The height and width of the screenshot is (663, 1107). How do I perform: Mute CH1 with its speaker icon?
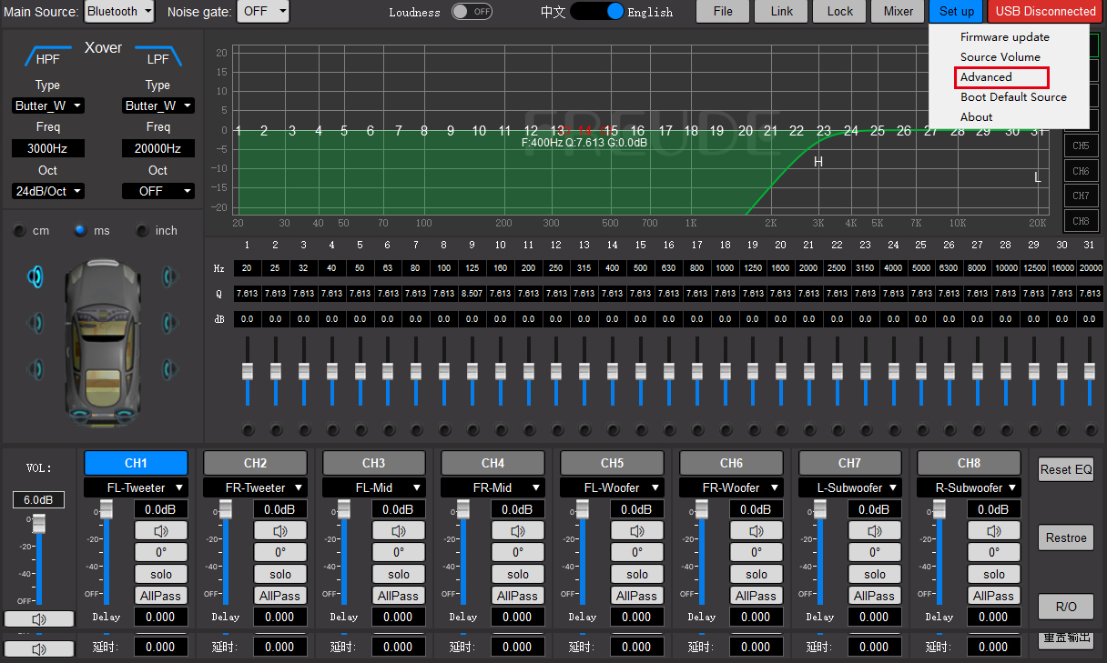pos(161,531)
